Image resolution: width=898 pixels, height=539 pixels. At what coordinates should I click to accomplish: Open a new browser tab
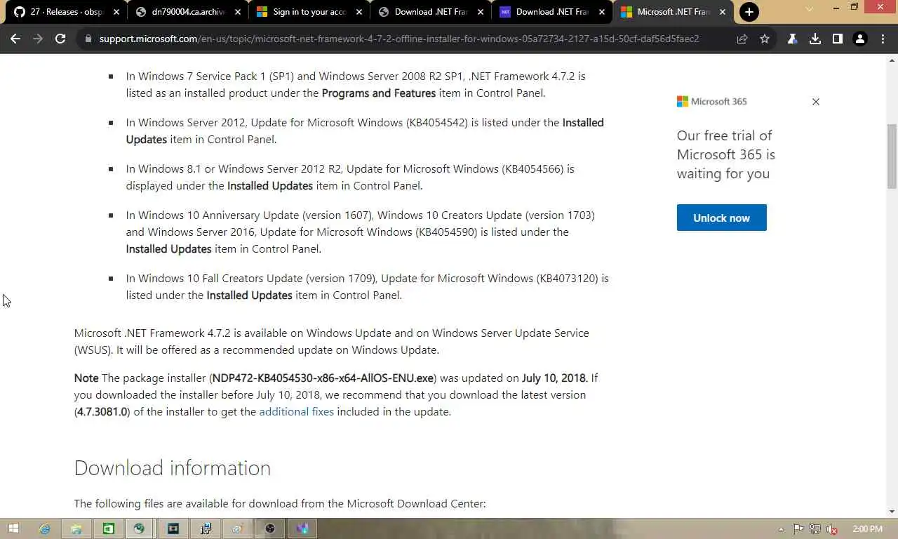click(749, 12)
